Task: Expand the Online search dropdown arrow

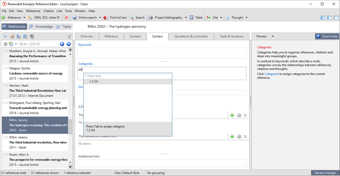Action: 100,18
